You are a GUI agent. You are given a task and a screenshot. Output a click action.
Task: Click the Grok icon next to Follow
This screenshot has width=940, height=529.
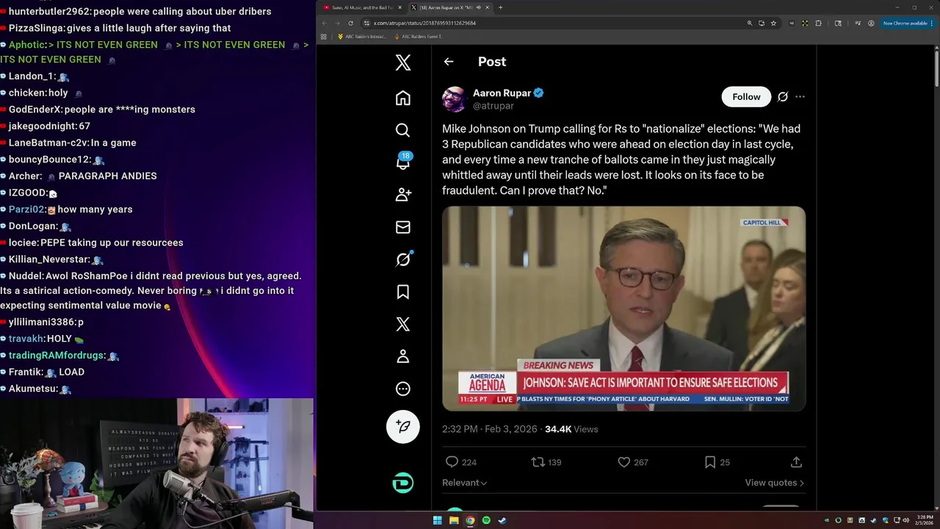tap(783, 97)
